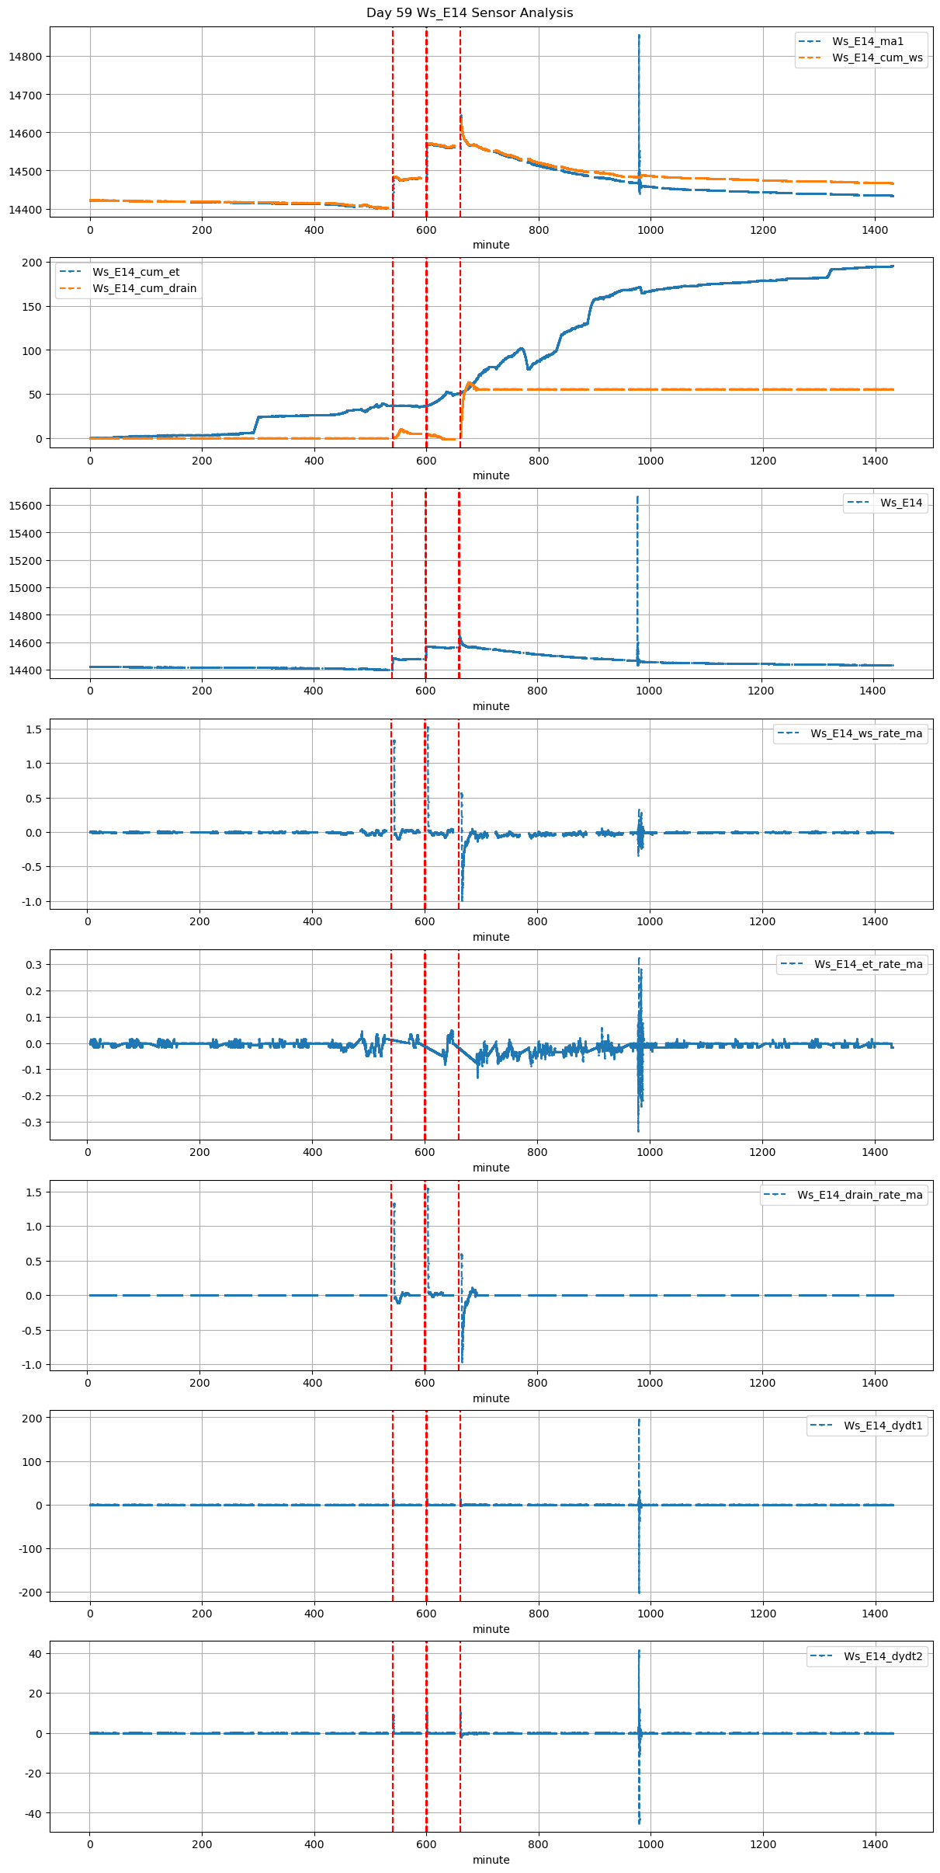This screenshot has width=940, height=1873.
Task: Click the 'minute' axis label under the top plot
Action: 491,245
